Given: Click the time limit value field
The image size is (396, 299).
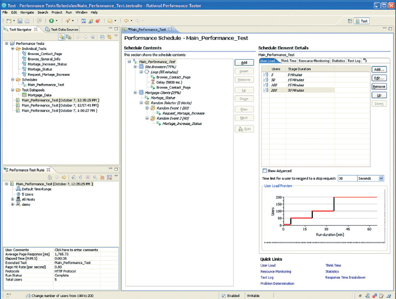Looking at the screenshot, I should pyautogui.click(x=346, y=178).
